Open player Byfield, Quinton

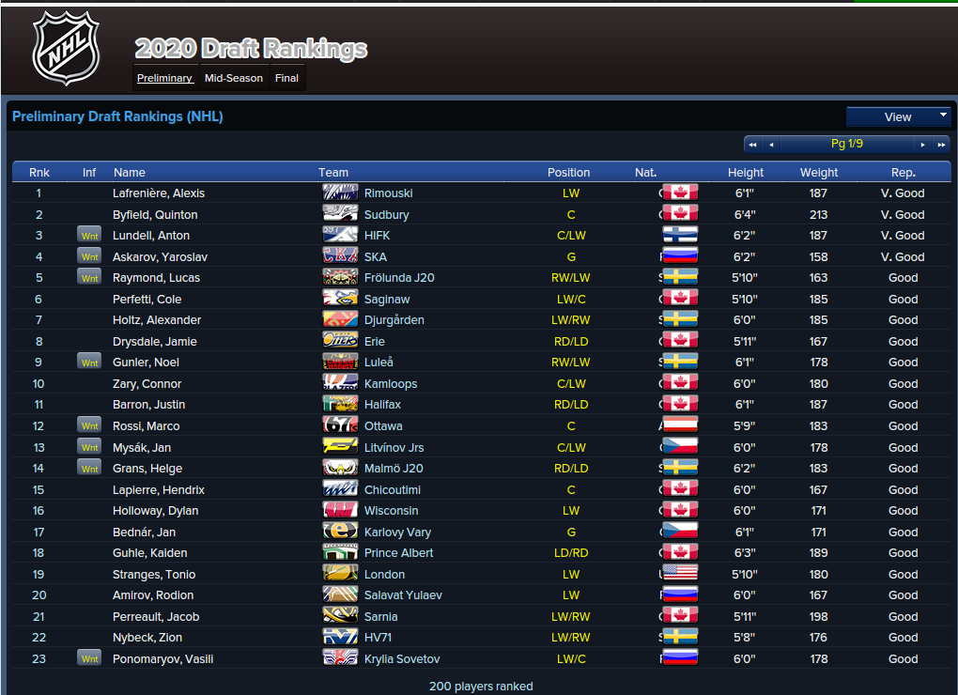155,214
